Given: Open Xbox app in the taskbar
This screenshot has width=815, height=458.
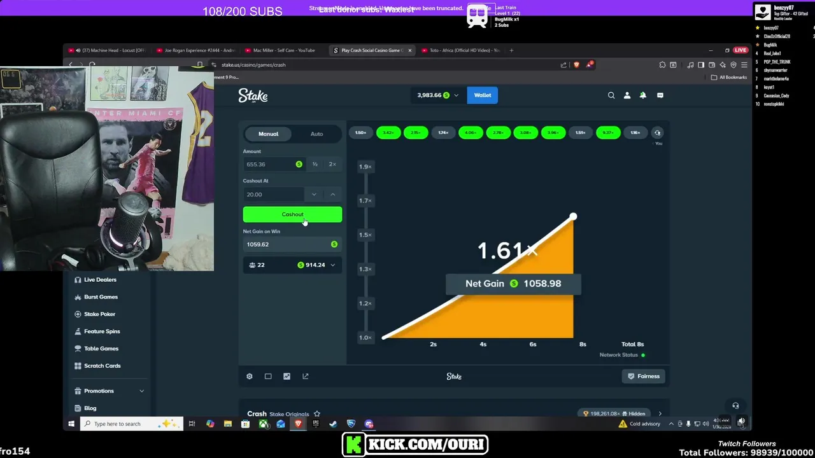Looking at the screenshot, I should click(263, 424).
